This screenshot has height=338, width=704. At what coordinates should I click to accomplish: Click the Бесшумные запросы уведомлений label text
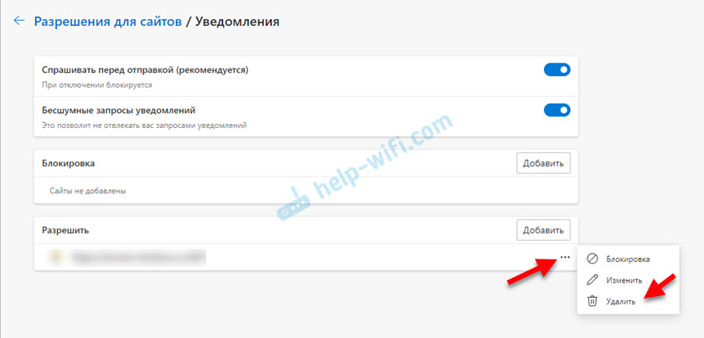coord(118,110)
